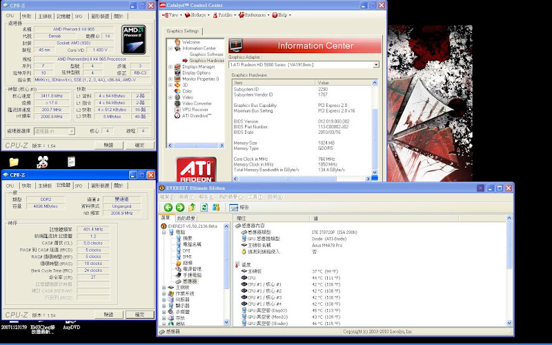
Task: Open the Preferences menu in Catalyst
Action: 255,14
